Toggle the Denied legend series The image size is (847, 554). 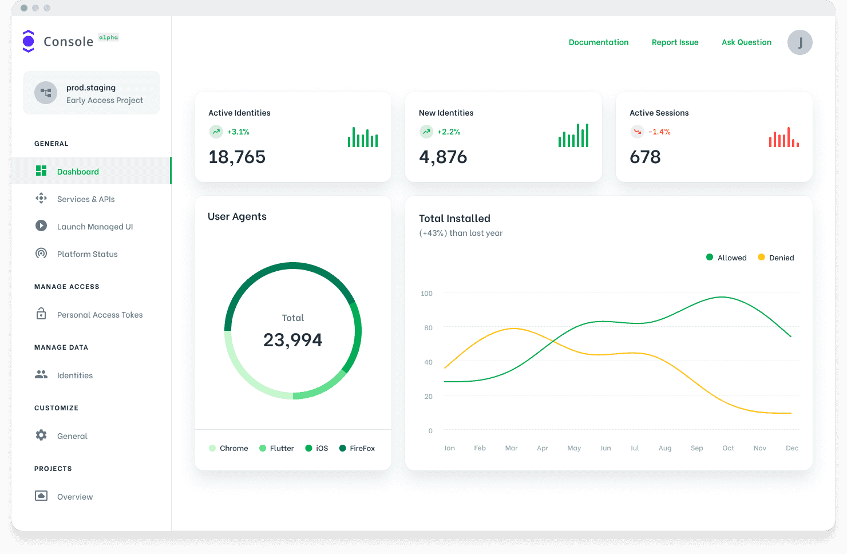776,258
